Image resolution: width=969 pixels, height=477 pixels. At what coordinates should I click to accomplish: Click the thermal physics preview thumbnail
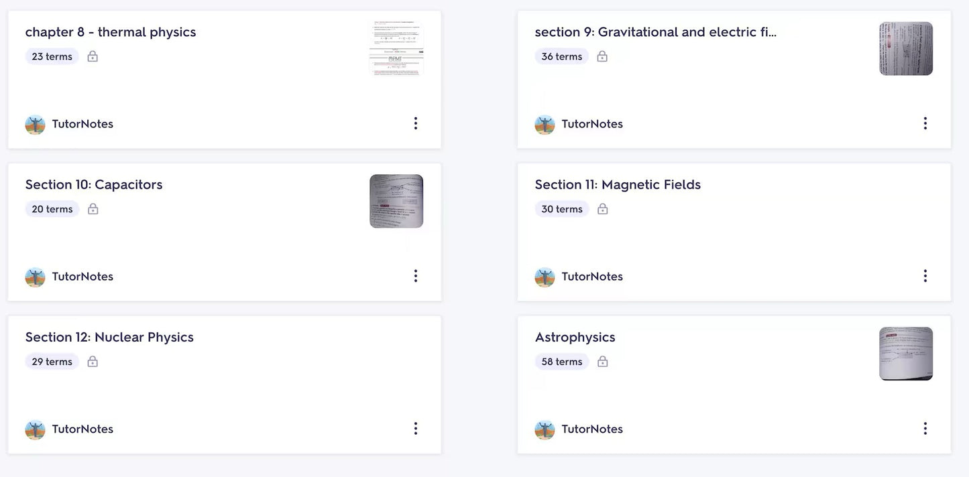396,49
